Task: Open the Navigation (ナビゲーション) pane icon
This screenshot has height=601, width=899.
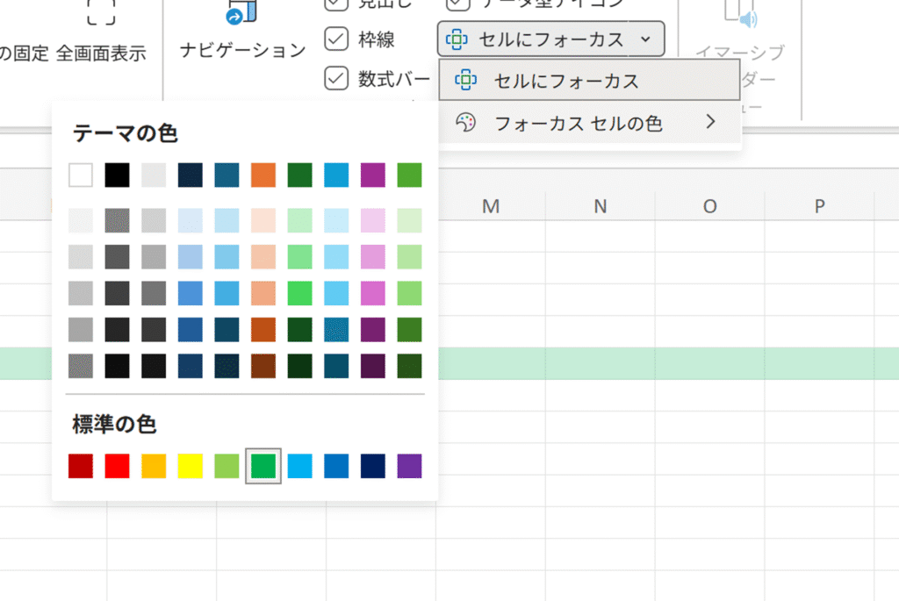Action: [241, 12]
